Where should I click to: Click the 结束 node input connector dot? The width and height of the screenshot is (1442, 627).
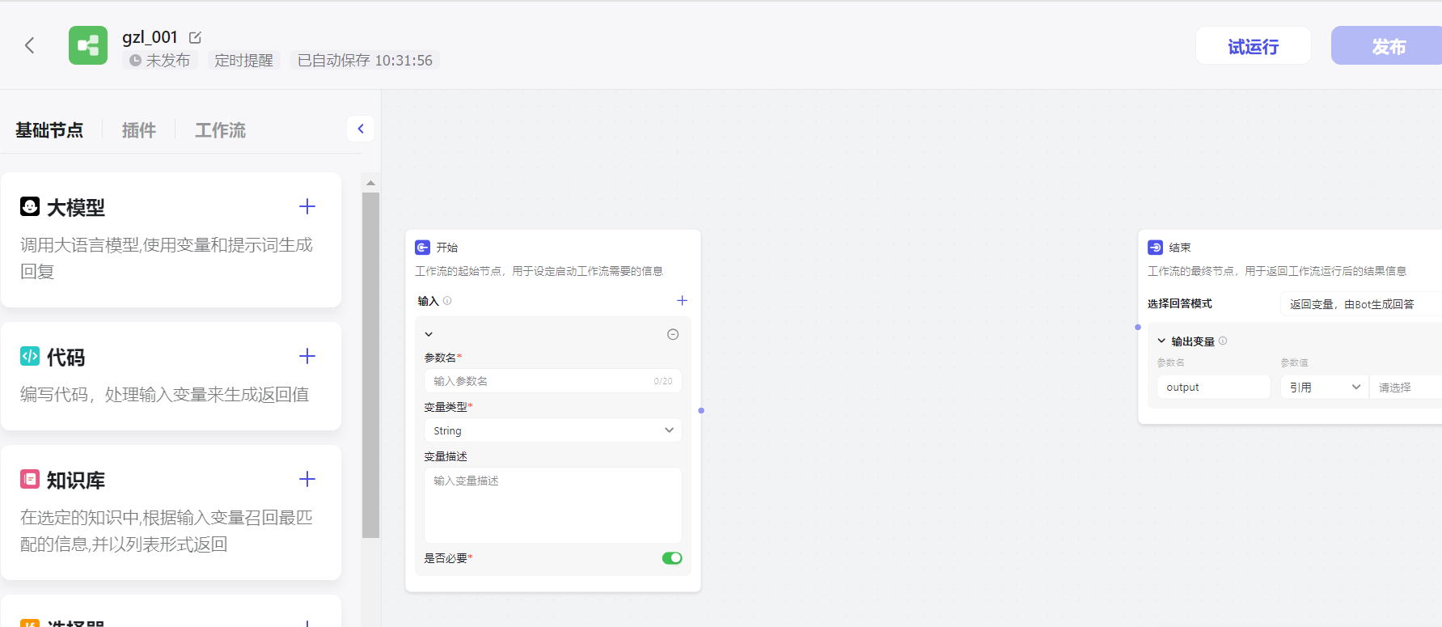[x=1138, y=328]
